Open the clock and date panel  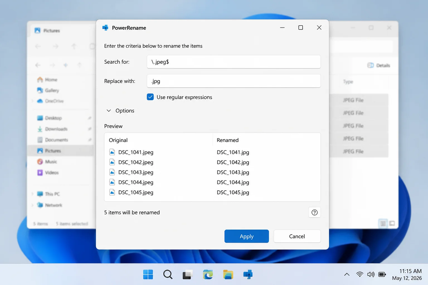tap(407, 274)
